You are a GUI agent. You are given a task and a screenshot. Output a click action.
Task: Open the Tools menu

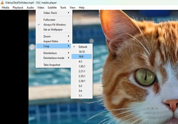click(x=63, y=7)
